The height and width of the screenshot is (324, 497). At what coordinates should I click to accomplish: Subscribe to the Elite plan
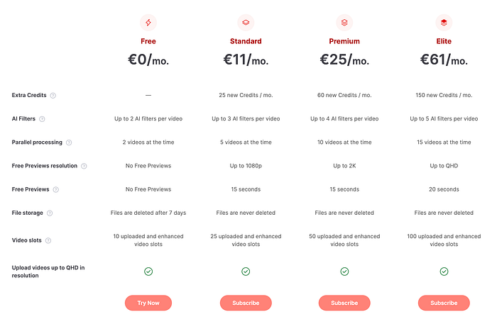point(444,303)
